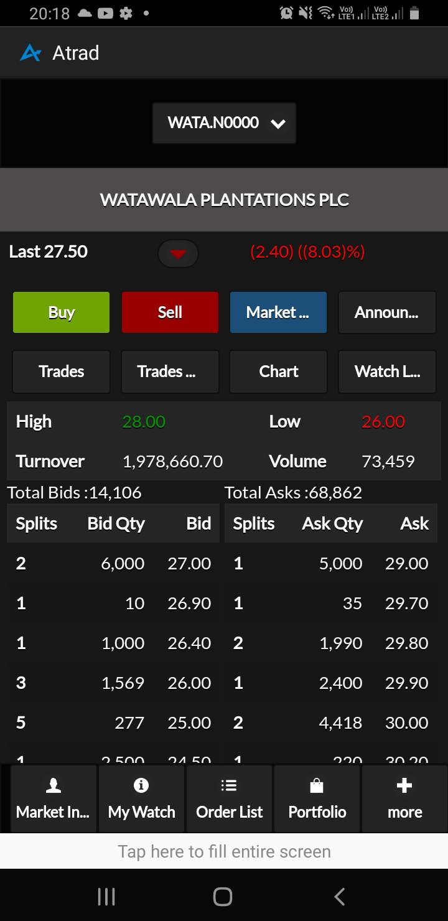Screen dimensions: 448x921
Task: Tap the alarm icon in status bar
Action: [286, 12]
